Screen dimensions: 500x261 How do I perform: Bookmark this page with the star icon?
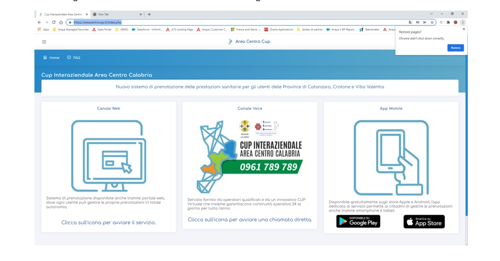click(432, 22)
